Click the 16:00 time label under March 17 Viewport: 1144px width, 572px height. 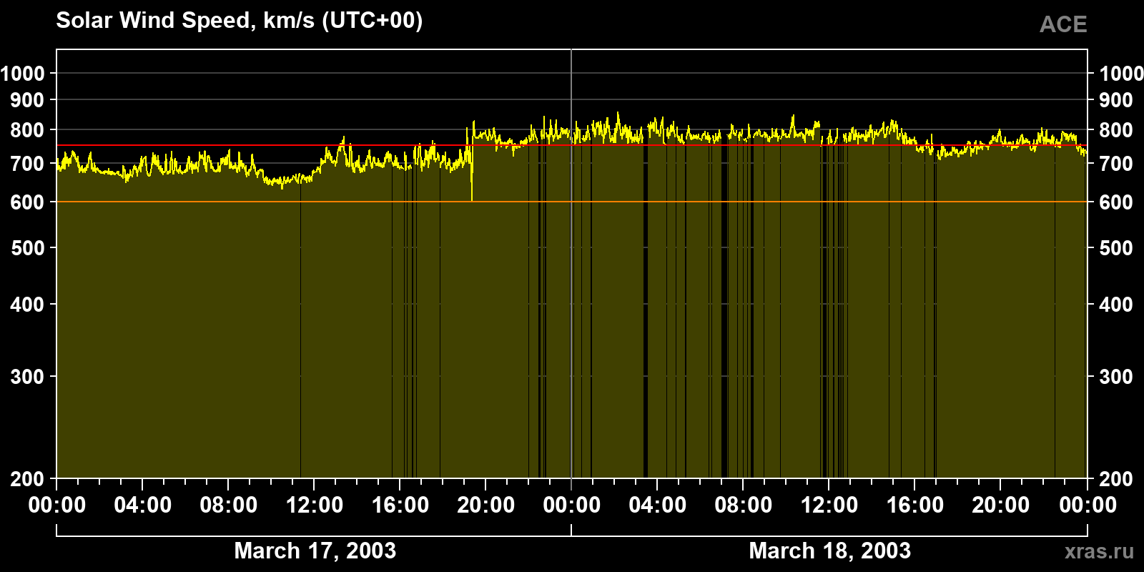pos(400,505)
